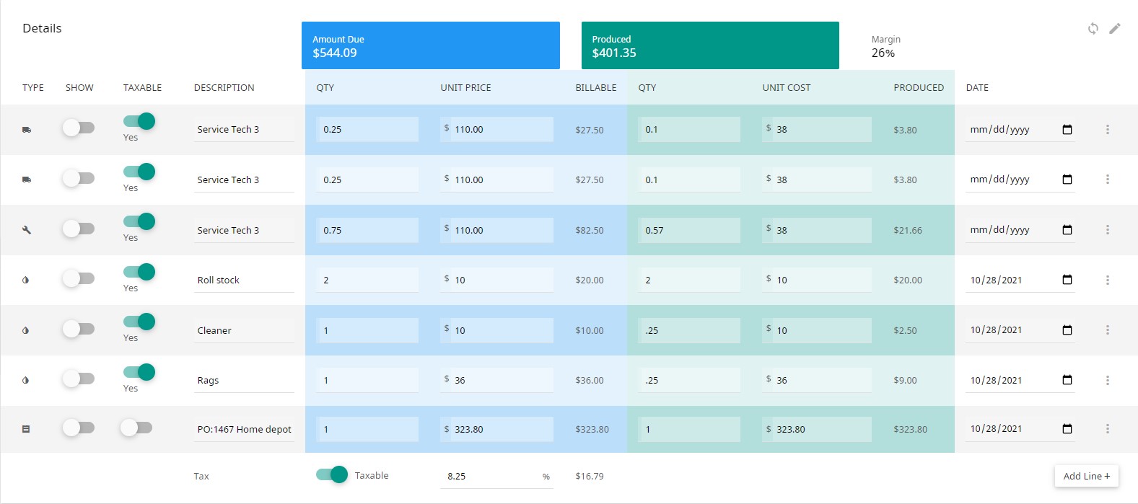Screen dimensions: 1138x504
Task: Enable the Taxable toggle for PO:1467 Home depot
Action: coord(136,428)
